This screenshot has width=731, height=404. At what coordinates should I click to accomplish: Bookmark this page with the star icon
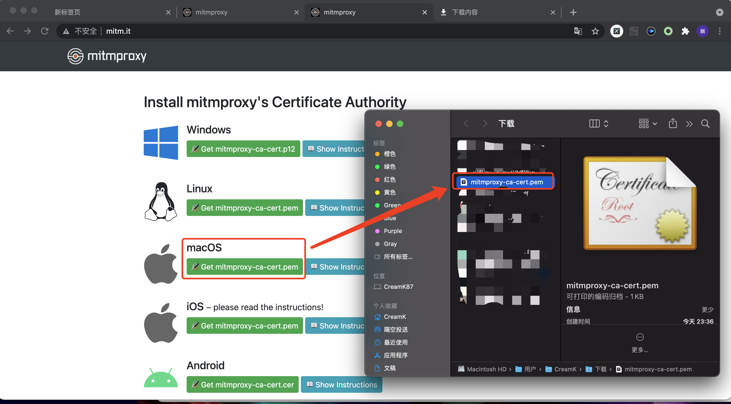point(595,31)
